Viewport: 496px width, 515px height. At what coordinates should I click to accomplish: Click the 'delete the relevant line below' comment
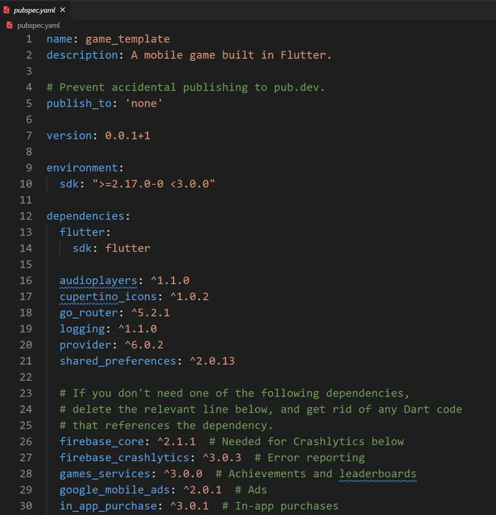coord(261,410)
